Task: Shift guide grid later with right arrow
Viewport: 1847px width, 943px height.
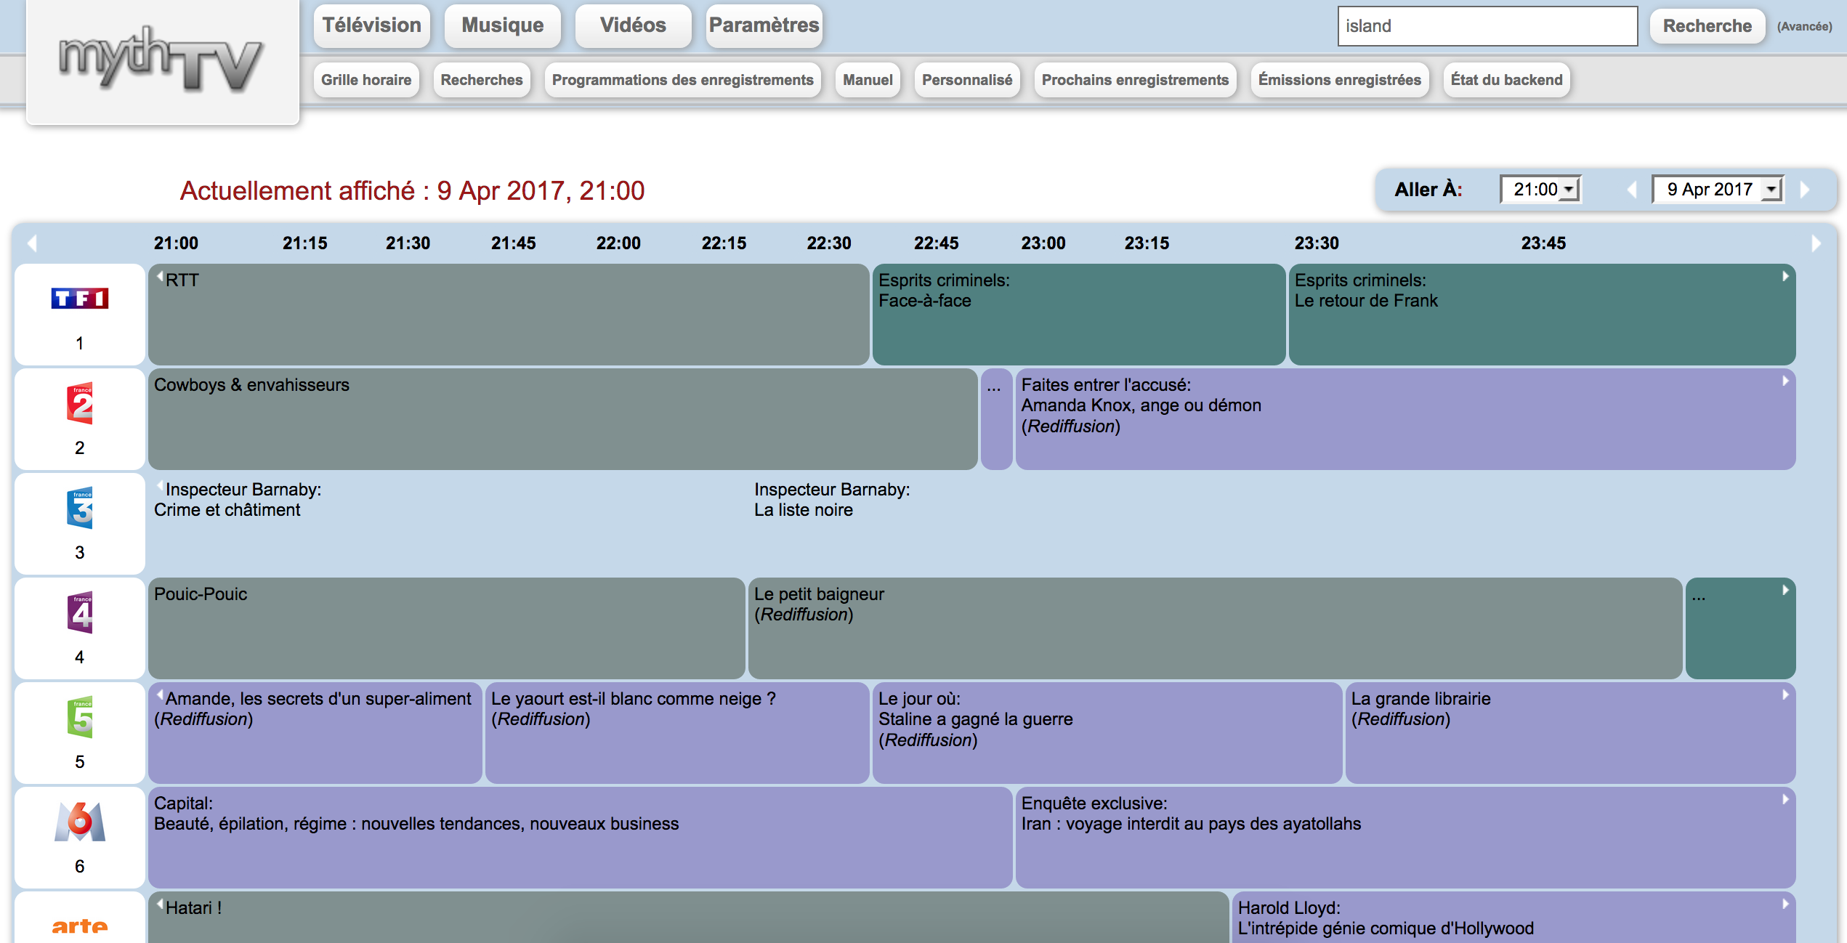Action: pos(1816,243)
